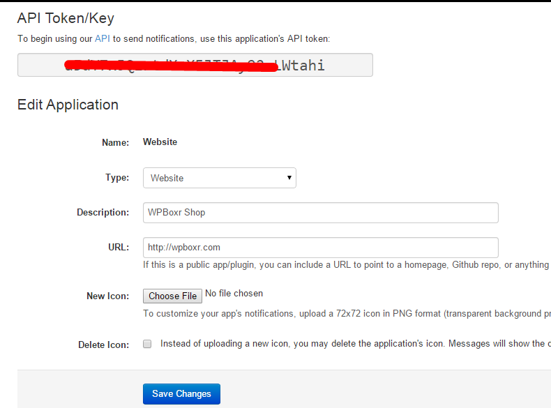Click the URL: label
The image size is (551, 408).
[x=119, y=248]
